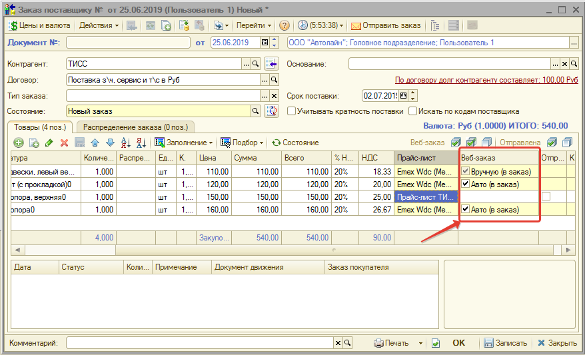Click magnifier icon in Основание field
The image size is (585, 355).
(574, 64)
